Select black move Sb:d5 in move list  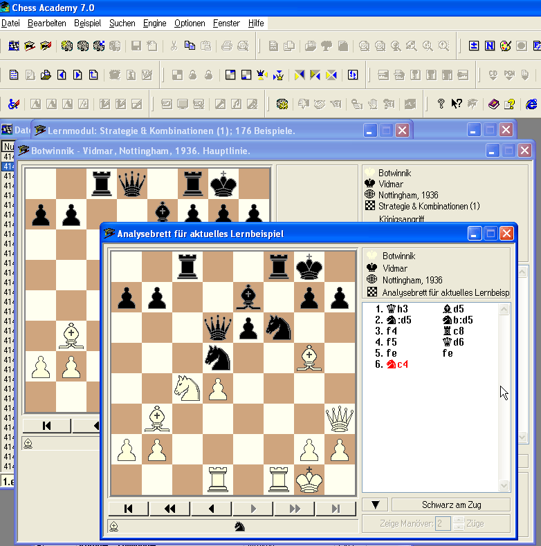click(x=458, y=320)
